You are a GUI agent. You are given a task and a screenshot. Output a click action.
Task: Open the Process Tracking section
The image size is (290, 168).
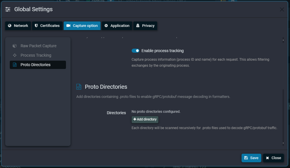point(36,55)
